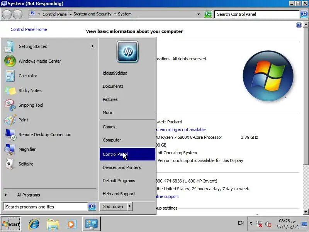The width and height of the screenshot is (309, 232).
Task: Click Control Panel in address breadcrumb
Action: point(55,14)
